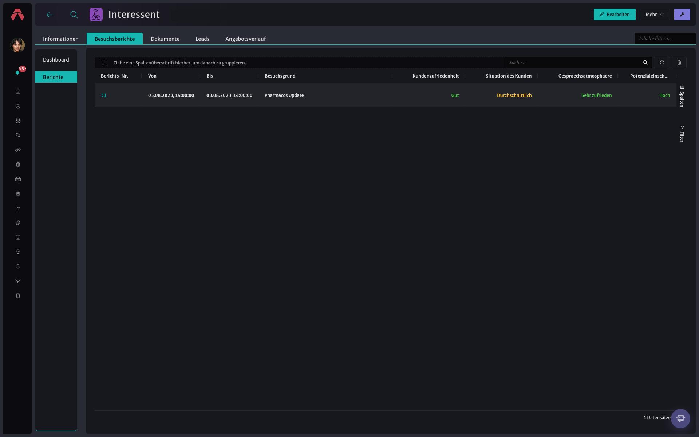Click the purple wrench settings button
The height and width of the screenshot is (437, 699).
point(682,15)
